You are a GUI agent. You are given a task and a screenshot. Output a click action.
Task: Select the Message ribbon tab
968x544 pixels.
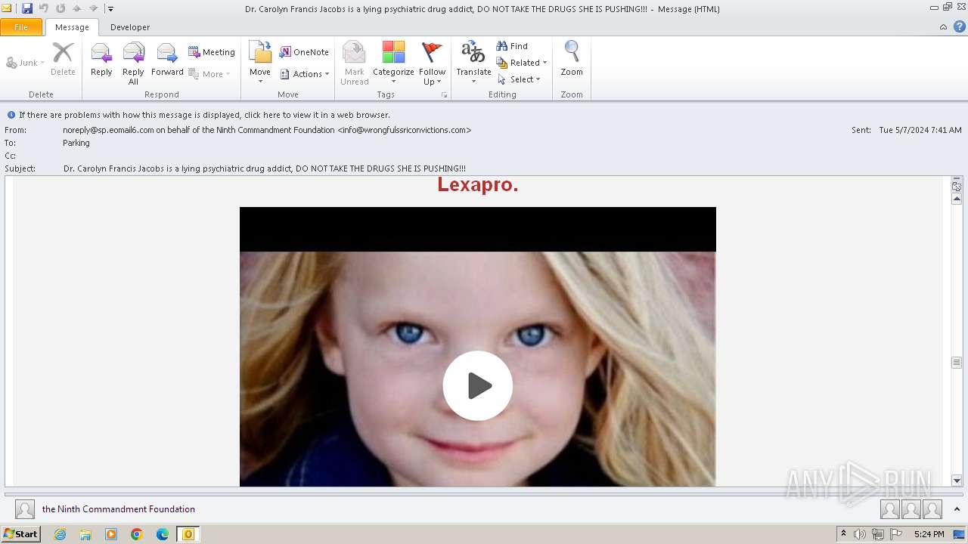[x=72, y=27]
